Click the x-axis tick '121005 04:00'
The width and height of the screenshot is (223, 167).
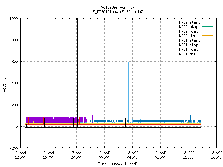click(132, 155)
